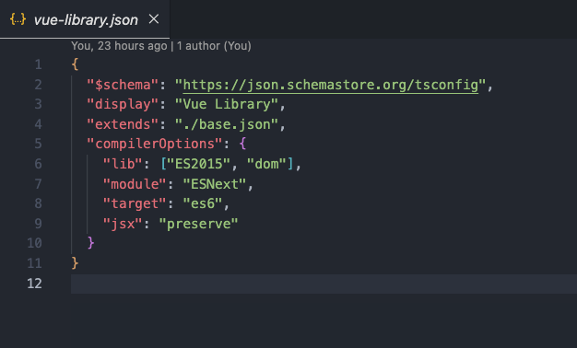Click the JSON file icon in tab
The image size is (577, 348).
[18, 19]
